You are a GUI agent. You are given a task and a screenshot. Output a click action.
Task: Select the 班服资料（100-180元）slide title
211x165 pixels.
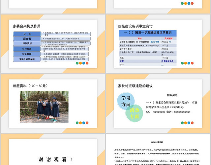tap(30, 86)
